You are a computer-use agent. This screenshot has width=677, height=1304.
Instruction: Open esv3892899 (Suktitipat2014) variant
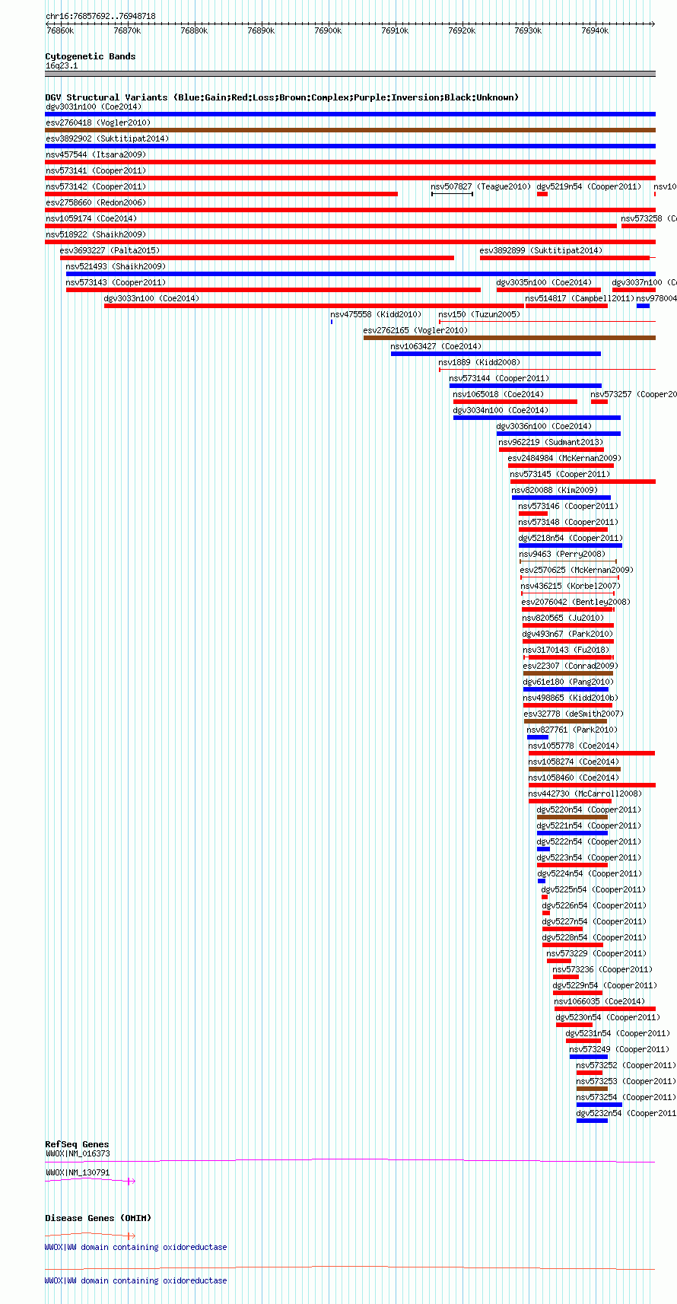click(x=542, y=250)
